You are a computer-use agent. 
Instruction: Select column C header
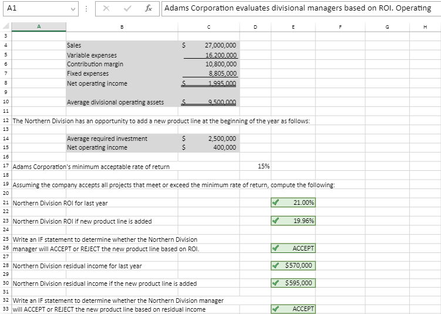(x=208, y=27)
